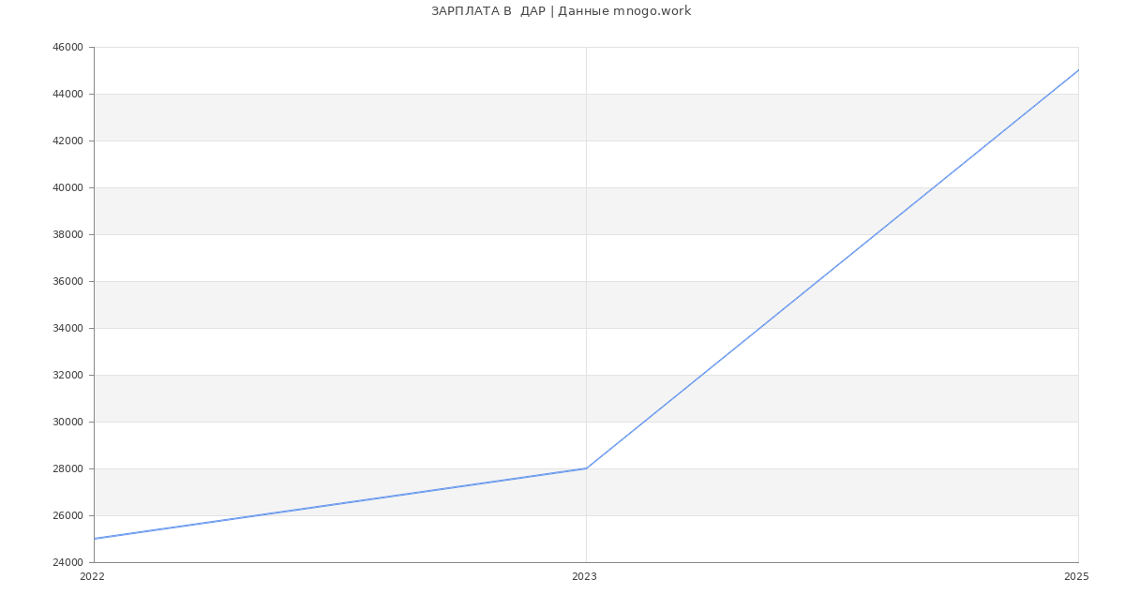Click the 26000 y-axis label

tap(68, 515)
